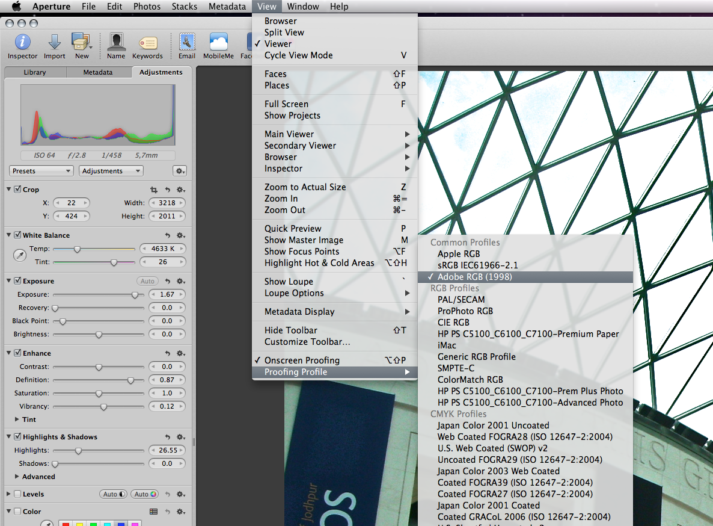
Task: Open the Crop section gear menu
Action: point(180,190)
